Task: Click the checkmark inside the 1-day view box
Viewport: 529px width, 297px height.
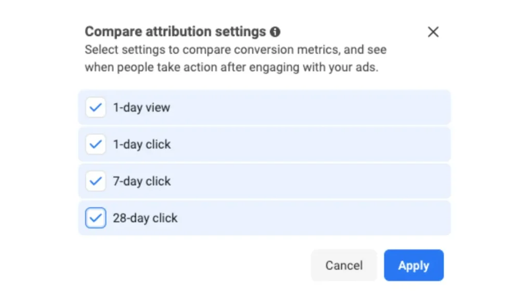Action: pyautogui.click(x=95, y=107)
